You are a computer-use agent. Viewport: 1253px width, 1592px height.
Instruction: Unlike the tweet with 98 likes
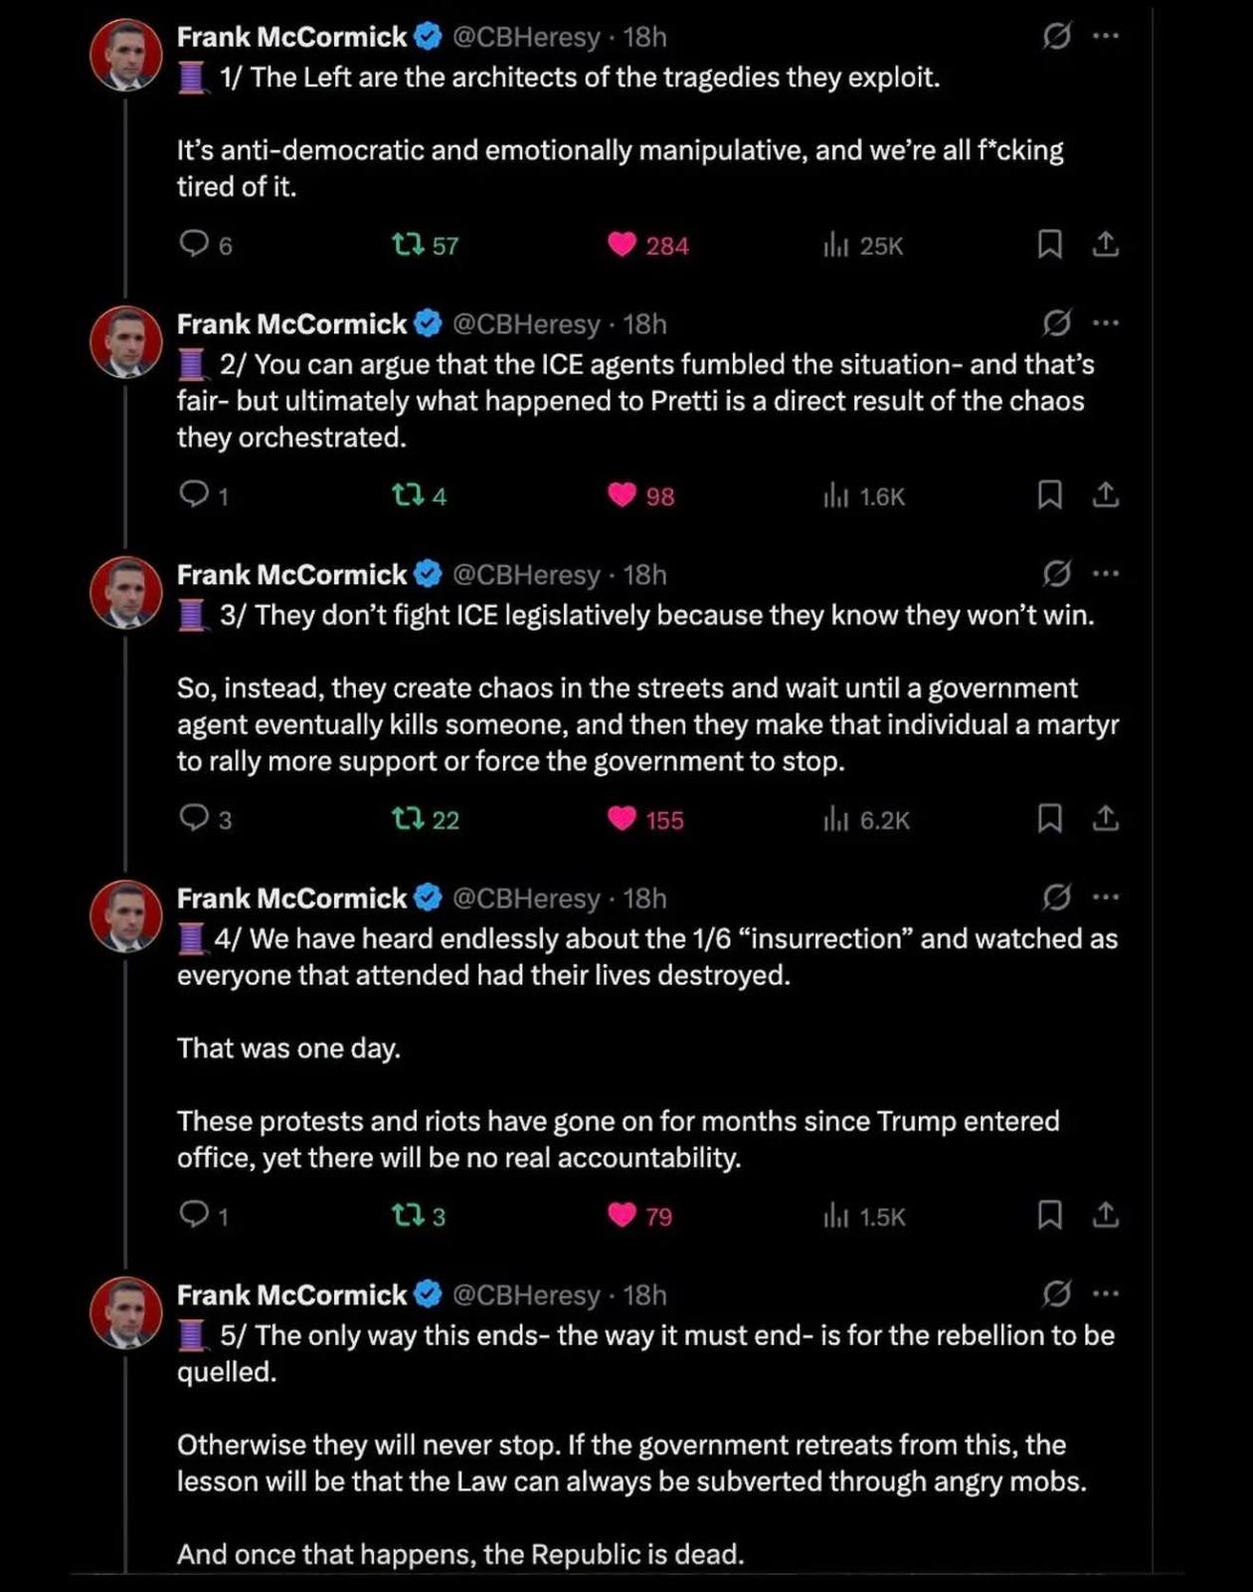pos(623,495)
